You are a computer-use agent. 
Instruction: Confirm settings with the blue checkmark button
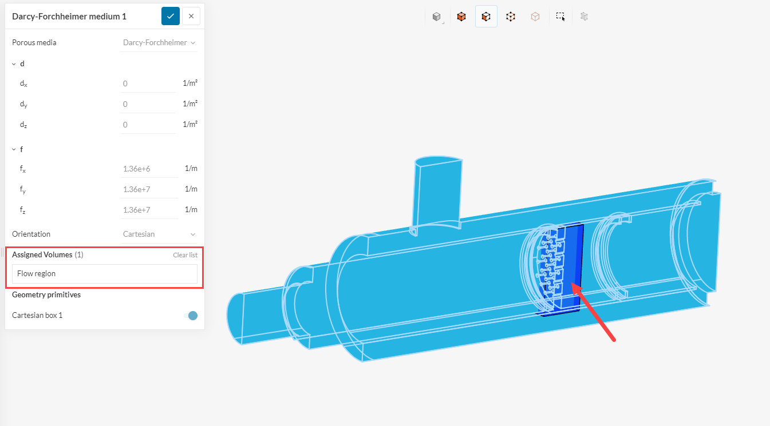coord(171,16)
